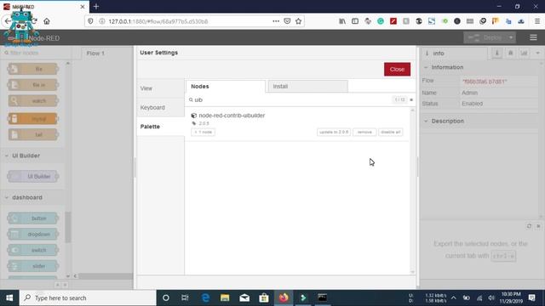The height and width of the screenshot is (306, 545).
Task: Open the page actions three-dot menu
Action: click(276, 21)
